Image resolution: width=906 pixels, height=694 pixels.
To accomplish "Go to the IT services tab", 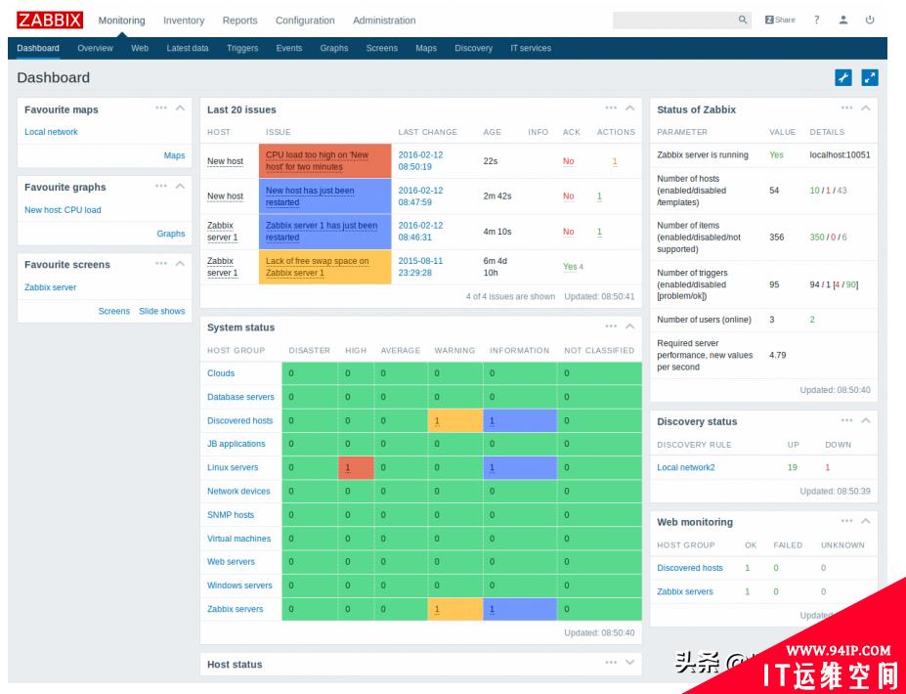I will pyautogui.click(x=531, y=48).
